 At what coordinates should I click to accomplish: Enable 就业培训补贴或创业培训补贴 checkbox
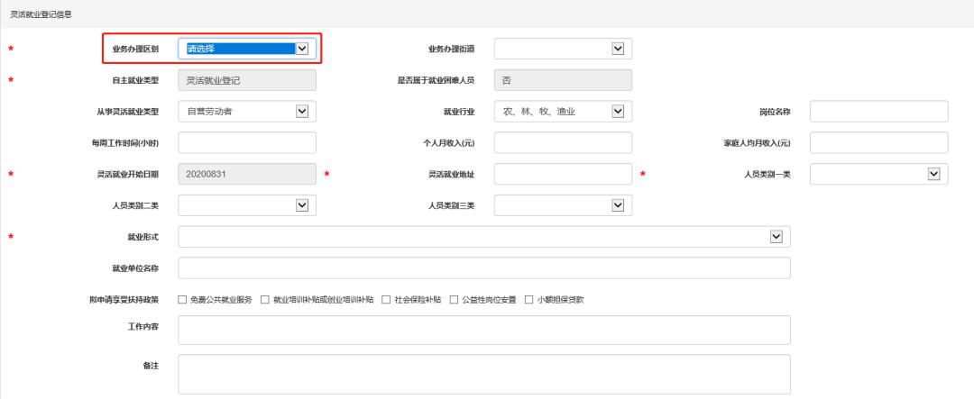266,300
